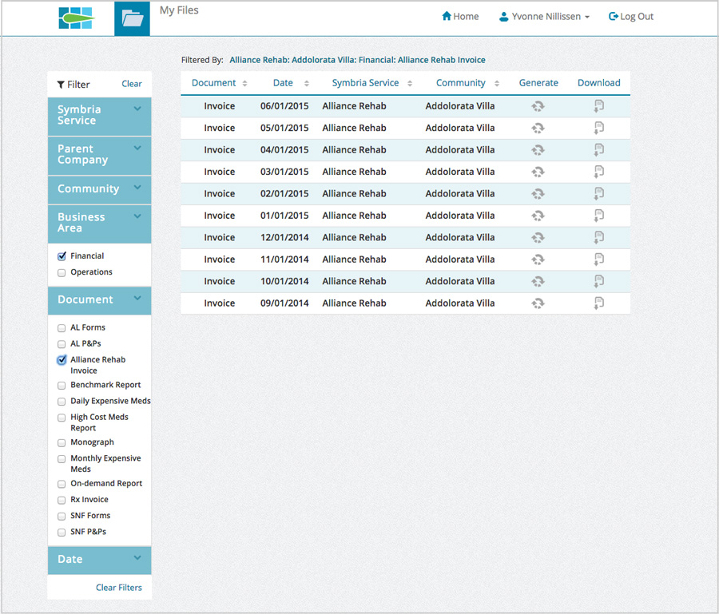This screenshot has width=719, height=614.
Task: Switch to the Home menu item
Action: pos(460,15)
